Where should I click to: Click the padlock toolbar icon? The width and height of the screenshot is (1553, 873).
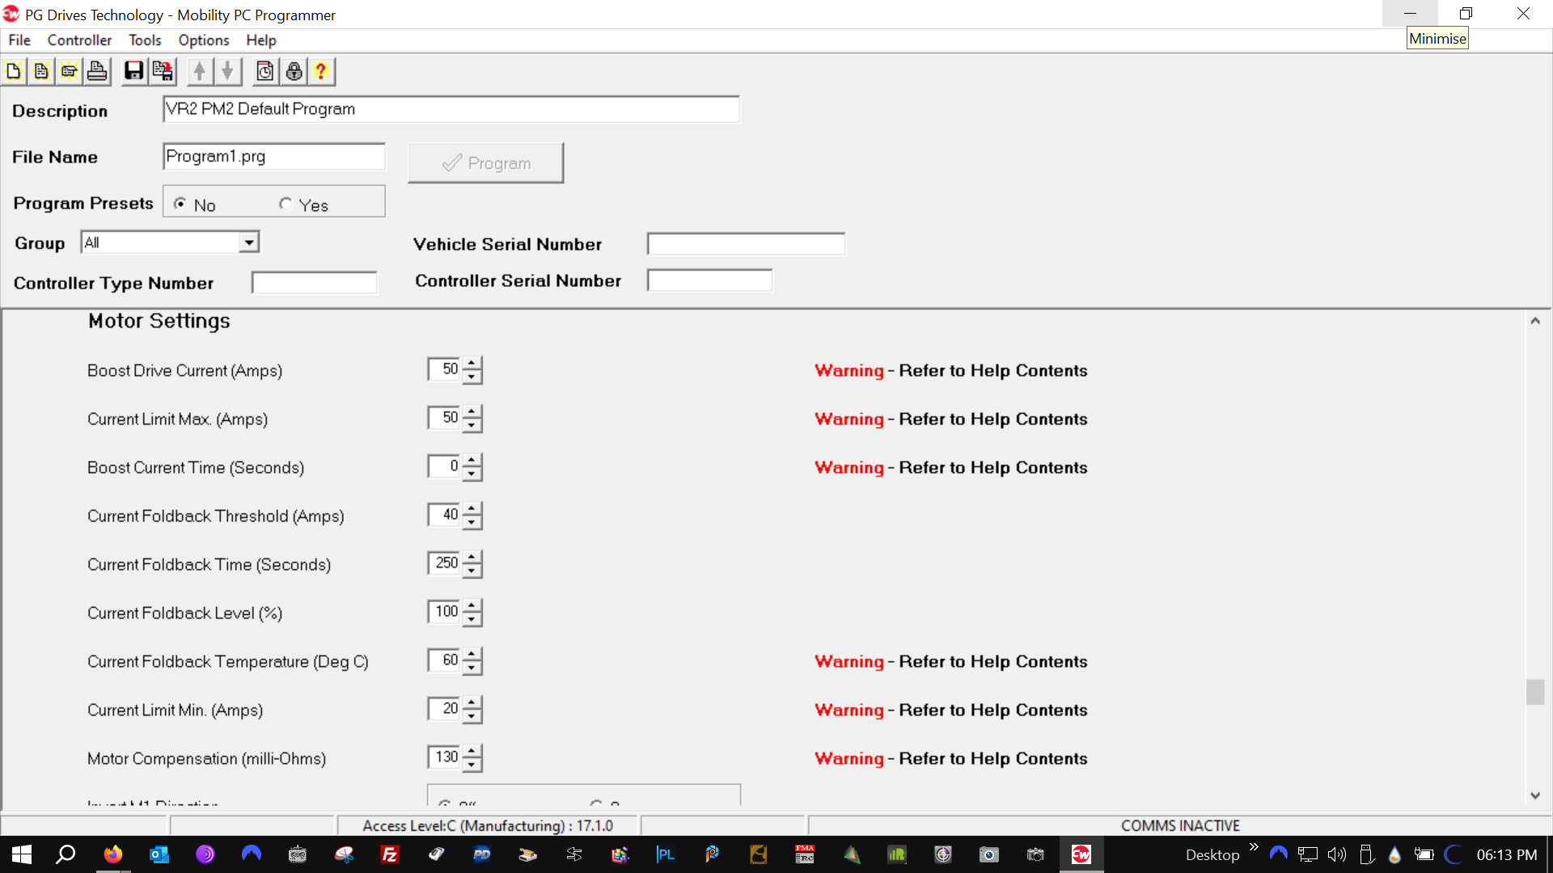click(294, 72)
